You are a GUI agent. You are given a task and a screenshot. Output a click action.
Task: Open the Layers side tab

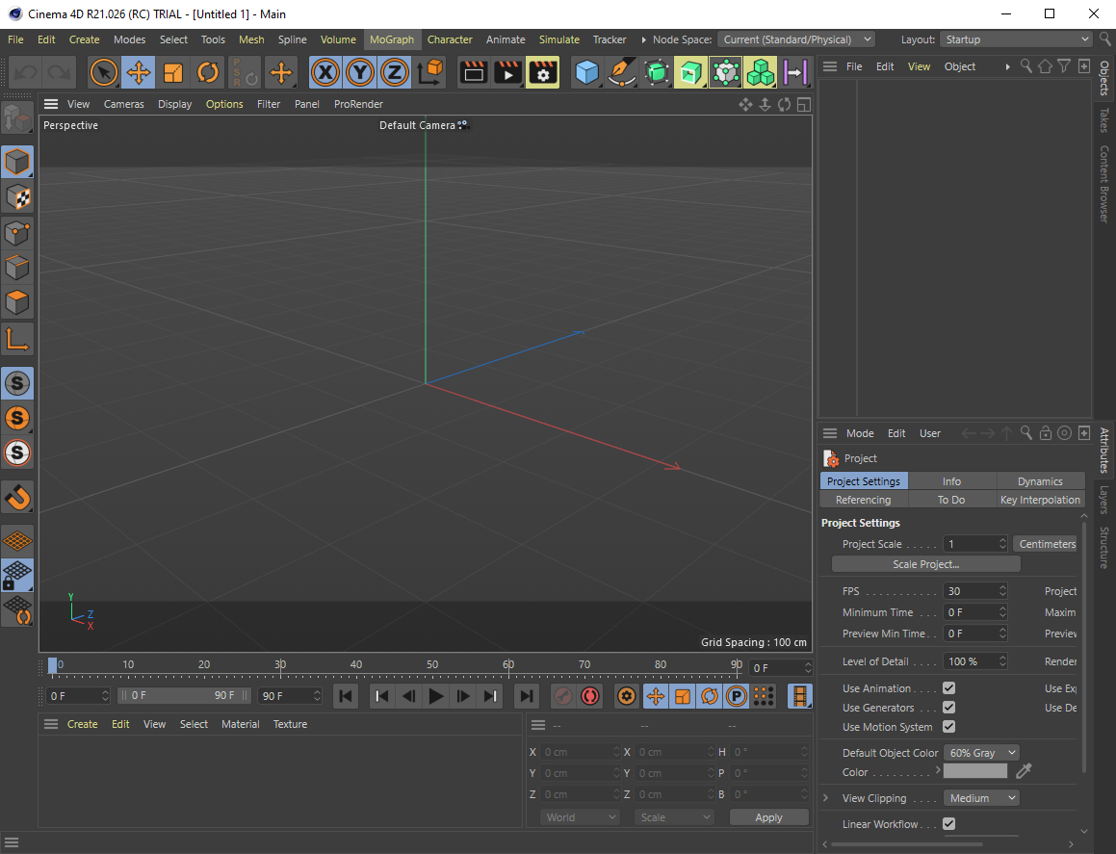[x=1103, y=500]
